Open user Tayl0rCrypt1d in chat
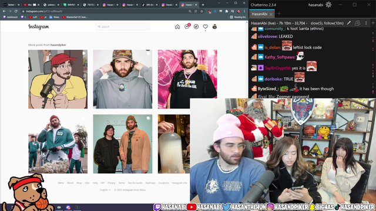Image resolution: width=376 pixels, height=211 pixels. click(278, 68)
